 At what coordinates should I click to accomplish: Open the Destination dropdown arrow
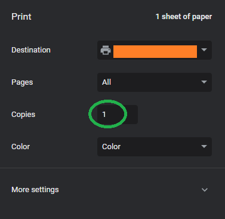[204, 50]
